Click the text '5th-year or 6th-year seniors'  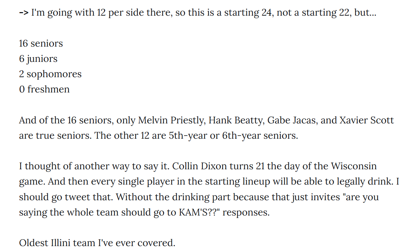233,136
